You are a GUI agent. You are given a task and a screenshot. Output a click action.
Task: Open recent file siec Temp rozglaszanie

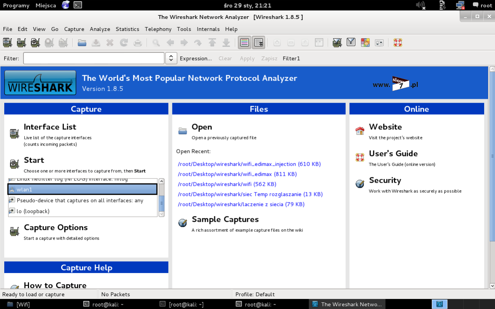tap(250, 194)
